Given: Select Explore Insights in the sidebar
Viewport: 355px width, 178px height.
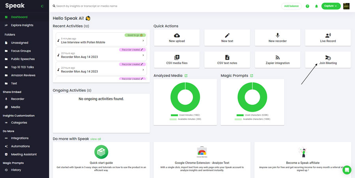Looking at the screenshot, I should coord(22,25).
